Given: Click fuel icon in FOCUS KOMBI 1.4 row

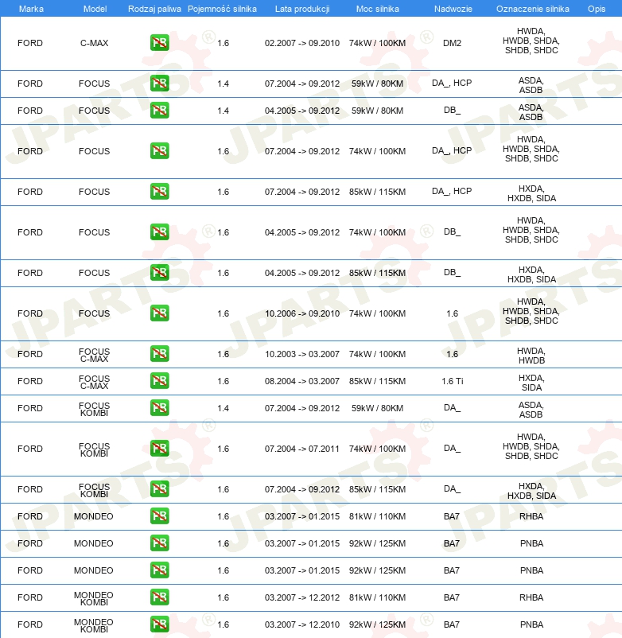Looking at the screenshot, I should pos(159,408).
